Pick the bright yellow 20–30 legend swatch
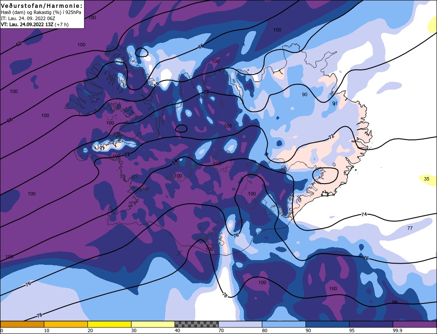Screen dimensions: 437x334 tap(109, 324)
